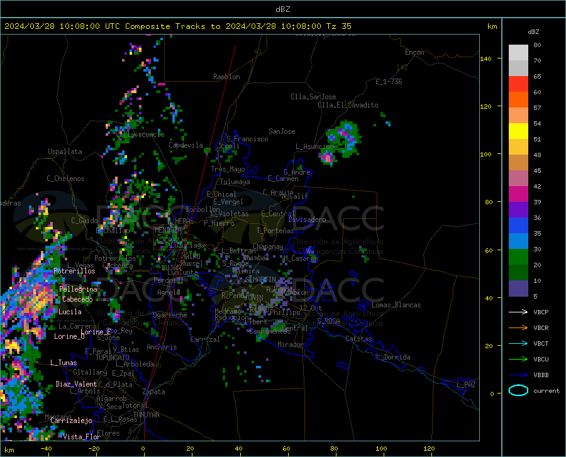Click the cyan 'current' ellipse legend icon

click(518, 390)
